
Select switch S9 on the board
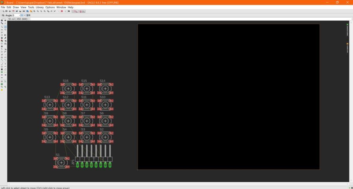(50, 121)
